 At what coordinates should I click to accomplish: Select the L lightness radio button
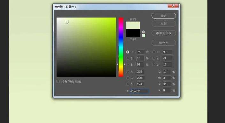coord(154,52)
